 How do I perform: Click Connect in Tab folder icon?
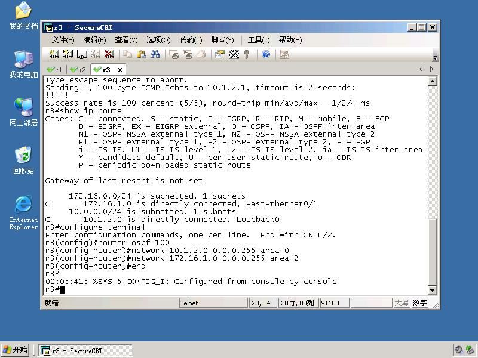click(x=82, y=54)
